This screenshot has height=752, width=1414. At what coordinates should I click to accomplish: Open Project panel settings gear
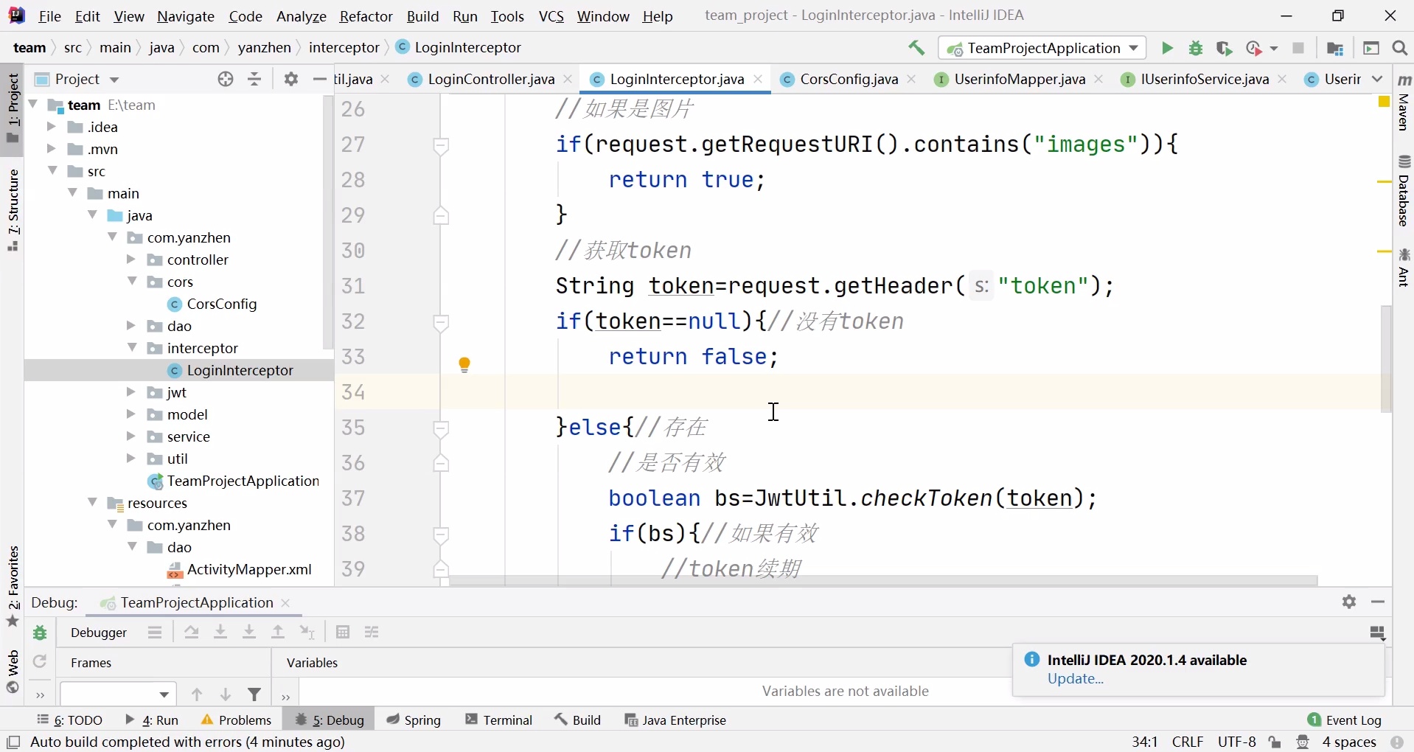click(x=291, y=79)
